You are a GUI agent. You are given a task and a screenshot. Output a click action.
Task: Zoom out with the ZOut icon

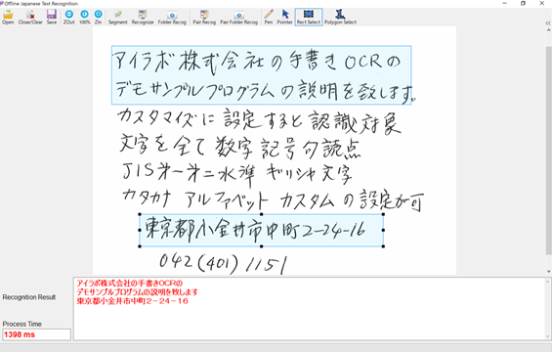click(69, 17)
